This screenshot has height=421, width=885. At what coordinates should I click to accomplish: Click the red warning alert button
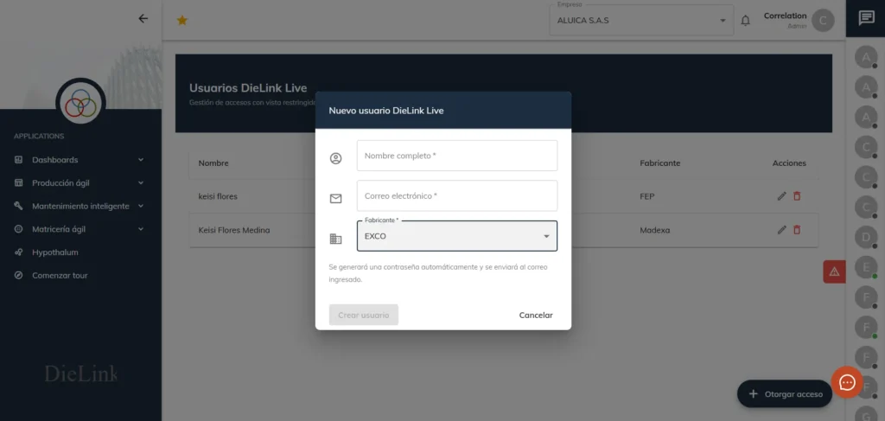point(834,272)
